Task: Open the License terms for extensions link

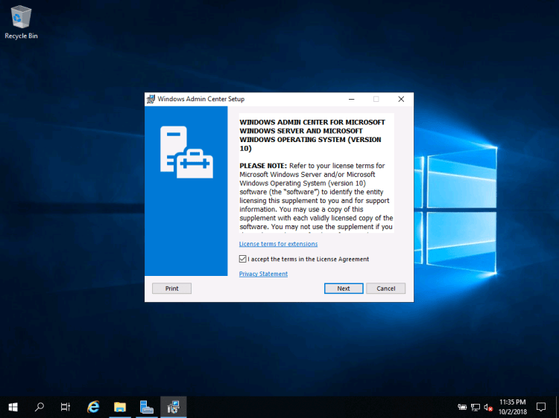Action: pyautogui.click(x=278, y=244)
